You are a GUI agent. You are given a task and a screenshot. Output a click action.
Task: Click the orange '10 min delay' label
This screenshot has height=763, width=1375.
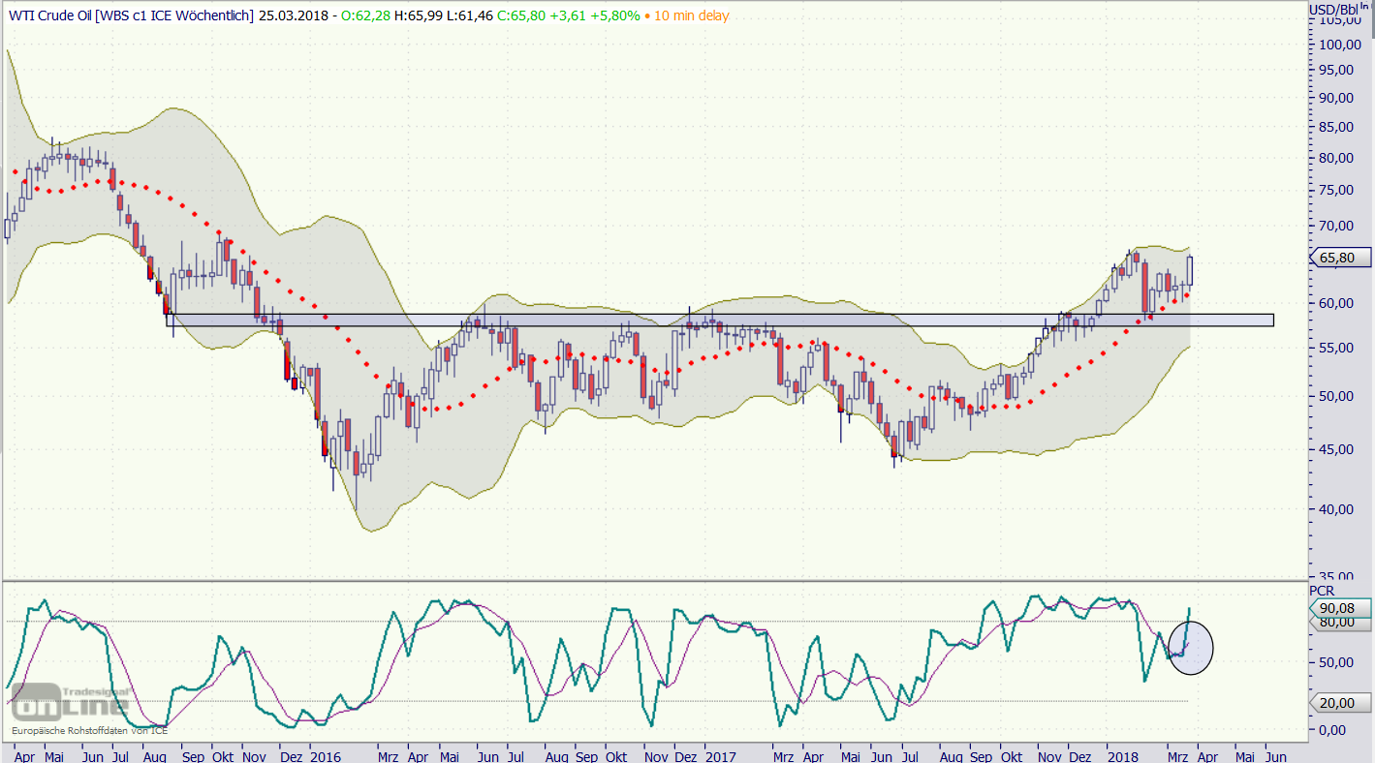[686, 15]
